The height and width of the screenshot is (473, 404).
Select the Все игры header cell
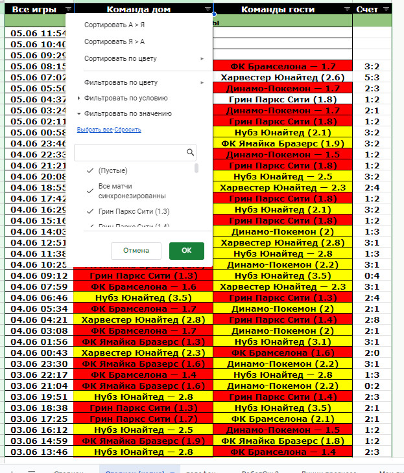coord(40,9)
